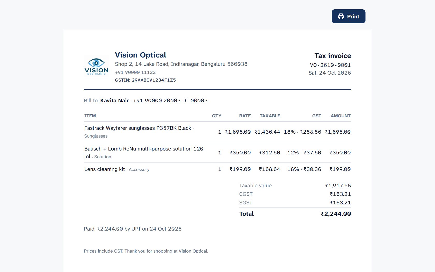Viewport: 435px width, 272px height.
Task: Click the date Sat, 24 Oct 2026
Action: (330, 73)
